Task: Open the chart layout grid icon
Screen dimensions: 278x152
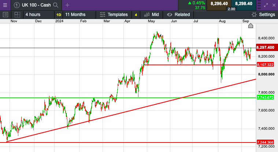Action: [x=17, y=15]
